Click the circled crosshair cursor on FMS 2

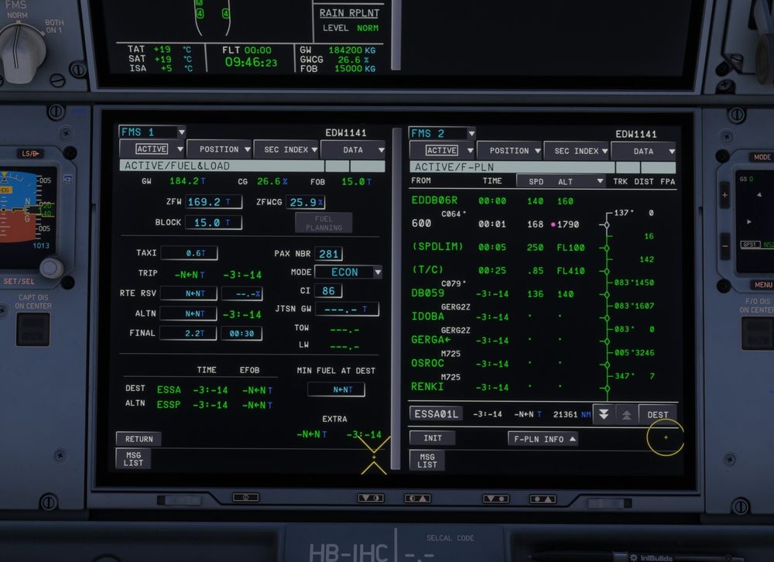(x=666, y=438)
